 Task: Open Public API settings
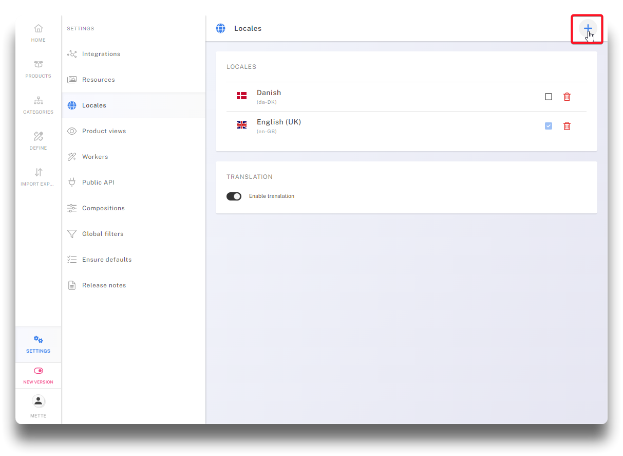(x=98, y=183)
